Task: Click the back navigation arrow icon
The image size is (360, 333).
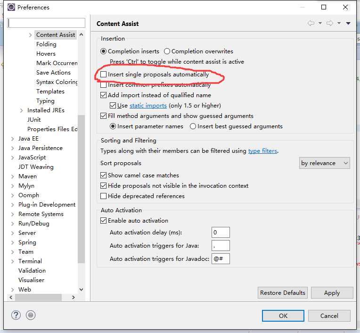Action: [311, 23]
